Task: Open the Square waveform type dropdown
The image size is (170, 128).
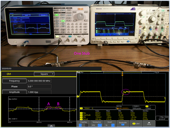Action: [44, 74]
